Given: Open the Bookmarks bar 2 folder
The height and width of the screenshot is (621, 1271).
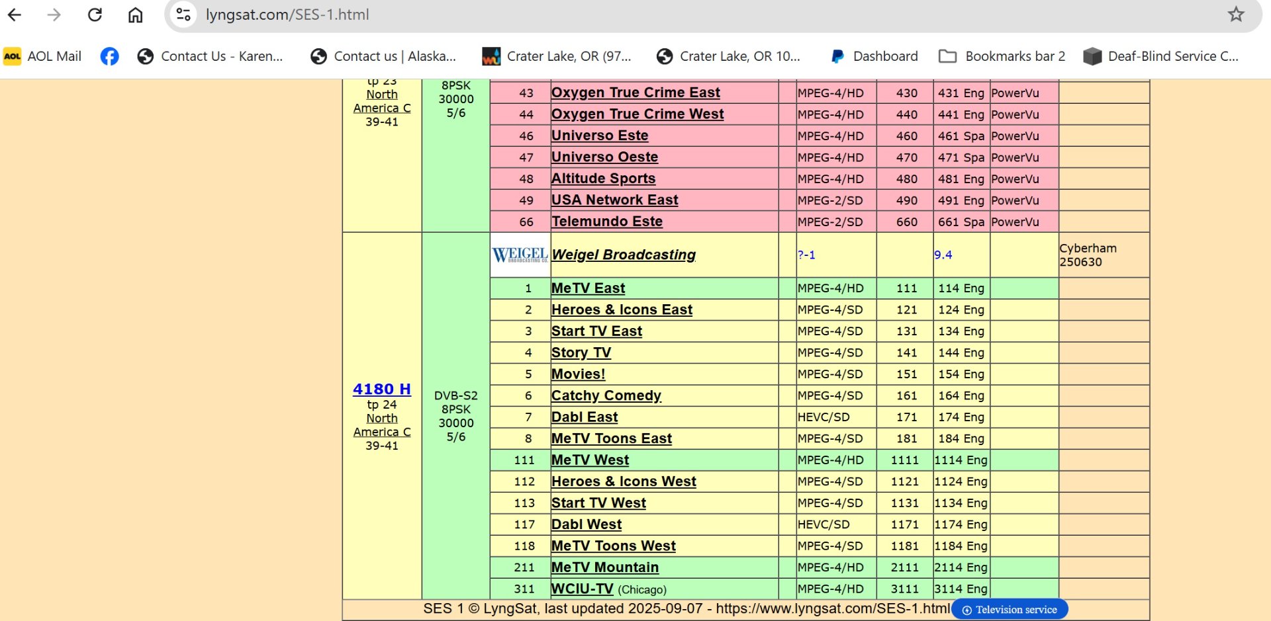Looking at the screenshot, I should [1002, 56].
